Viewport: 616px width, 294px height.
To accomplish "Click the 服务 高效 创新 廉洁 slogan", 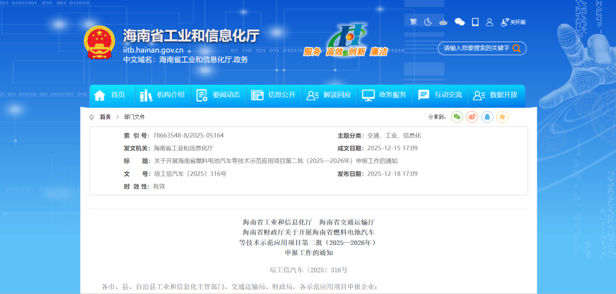I will point(345,52).
